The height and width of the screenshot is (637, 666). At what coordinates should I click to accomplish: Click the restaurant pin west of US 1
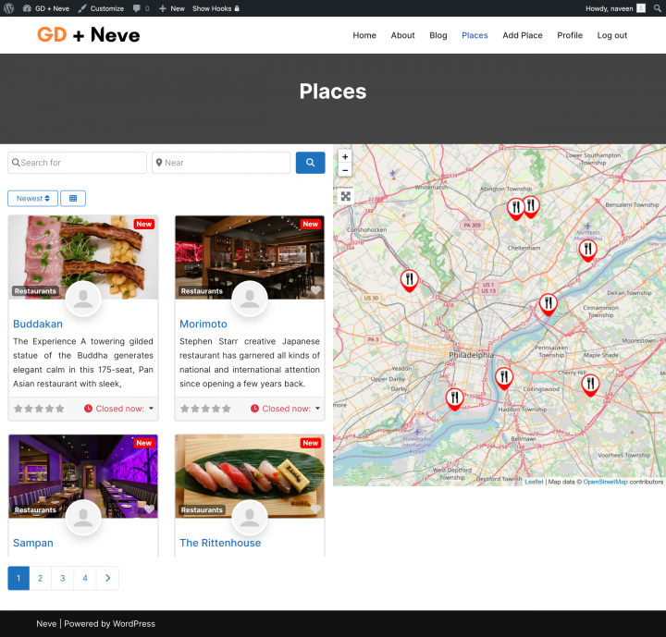point(409,279)
